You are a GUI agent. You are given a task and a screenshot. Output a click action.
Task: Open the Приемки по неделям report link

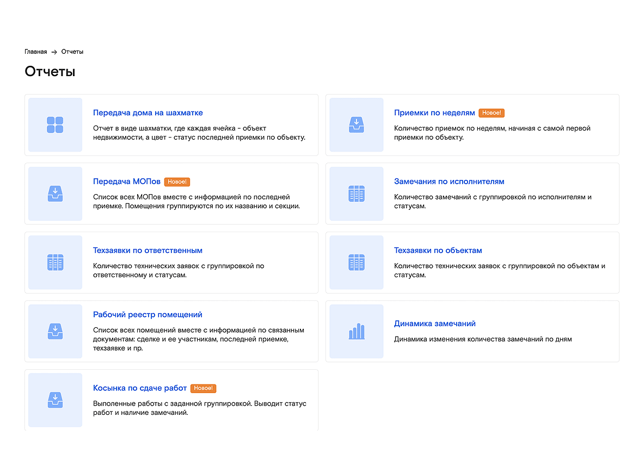pyautogui.click(x=434, y=113)
